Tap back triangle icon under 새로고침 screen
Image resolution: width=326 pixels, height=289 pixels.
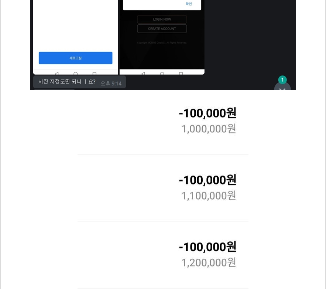click(x=56, y=73)
